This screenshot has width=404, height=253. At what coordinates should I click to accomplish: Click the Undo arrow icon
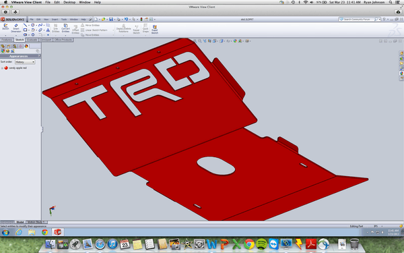(126, 19)
